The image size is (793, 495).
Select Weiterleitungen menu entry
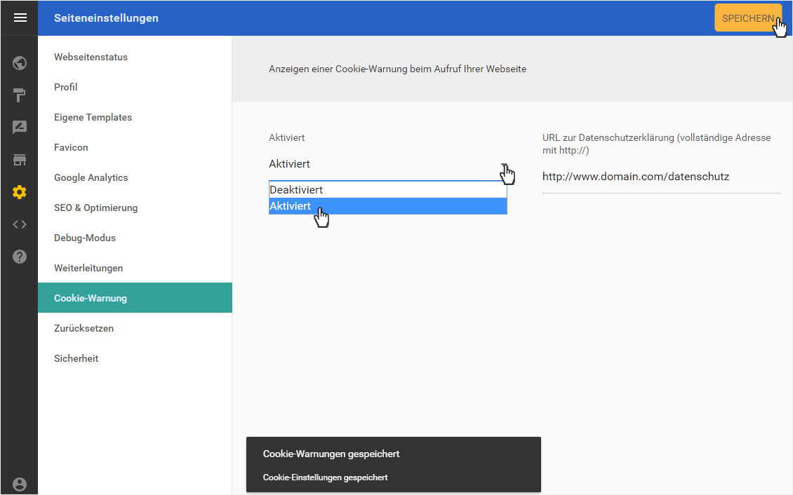point(135,269)
